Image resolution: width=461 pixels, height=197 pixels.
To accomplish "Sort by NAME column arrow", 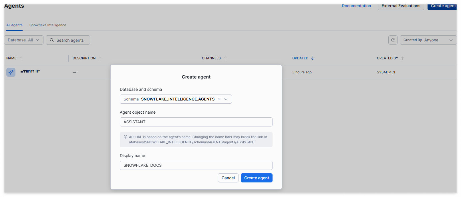I will tap(21, 58).
